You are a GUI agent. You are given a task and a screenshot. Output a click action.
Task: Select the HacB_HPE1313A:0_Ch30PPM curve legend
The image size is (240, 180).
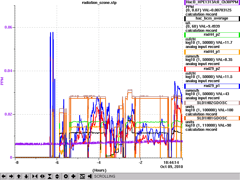[x=212, y=2]
